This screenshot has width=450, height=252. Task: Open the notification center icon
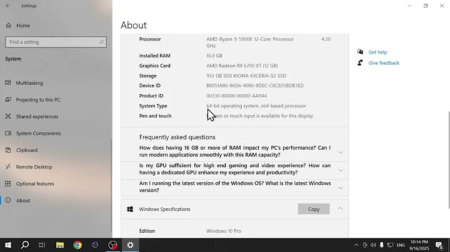point(439,245)
